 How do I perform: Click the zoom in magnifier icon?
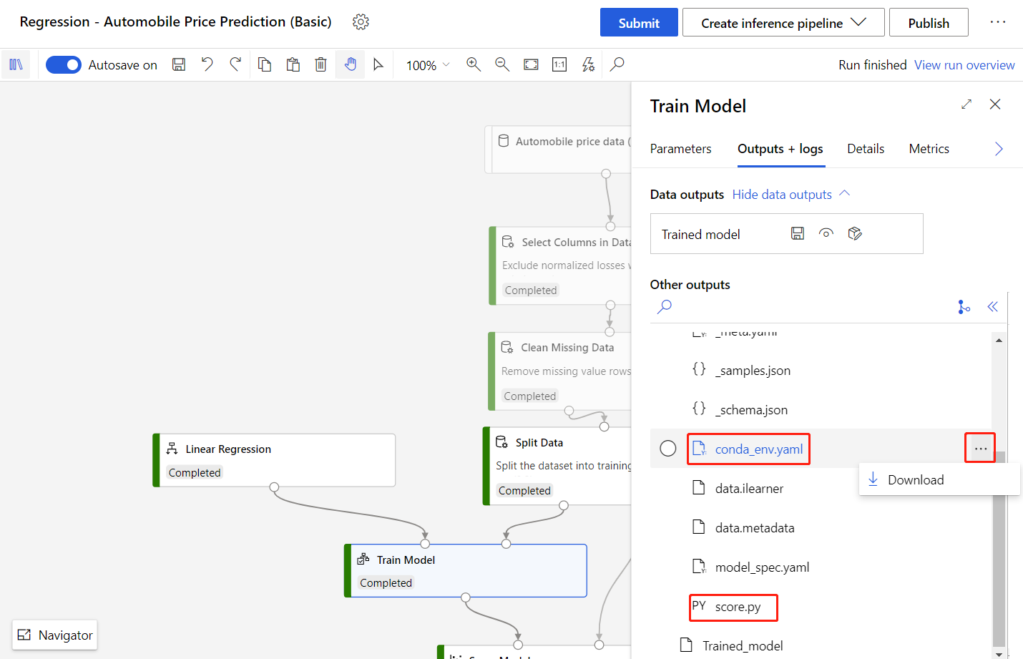[x=474, y=64]
